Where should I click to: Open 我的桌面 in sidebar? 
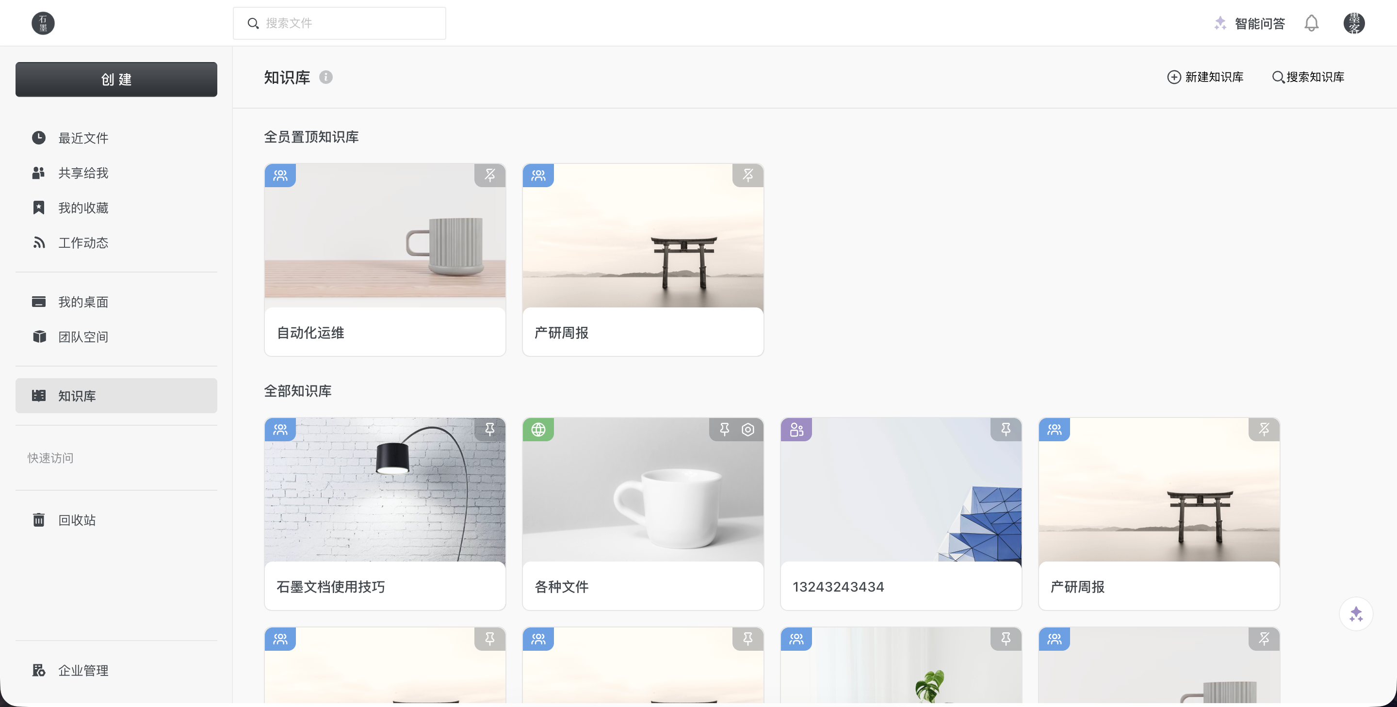tap(116, 302)
